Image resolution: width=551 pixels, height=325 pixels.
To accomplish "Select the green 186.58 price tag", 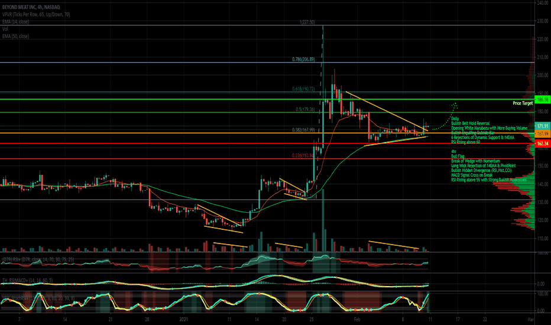I will 542,100.
